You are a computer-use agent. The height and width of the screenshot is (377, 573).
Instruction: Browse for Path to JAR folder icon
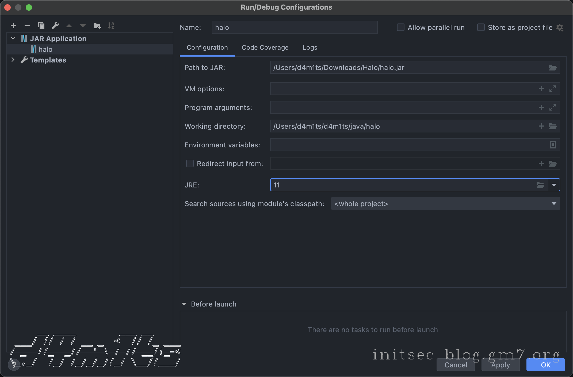(552, 68)
